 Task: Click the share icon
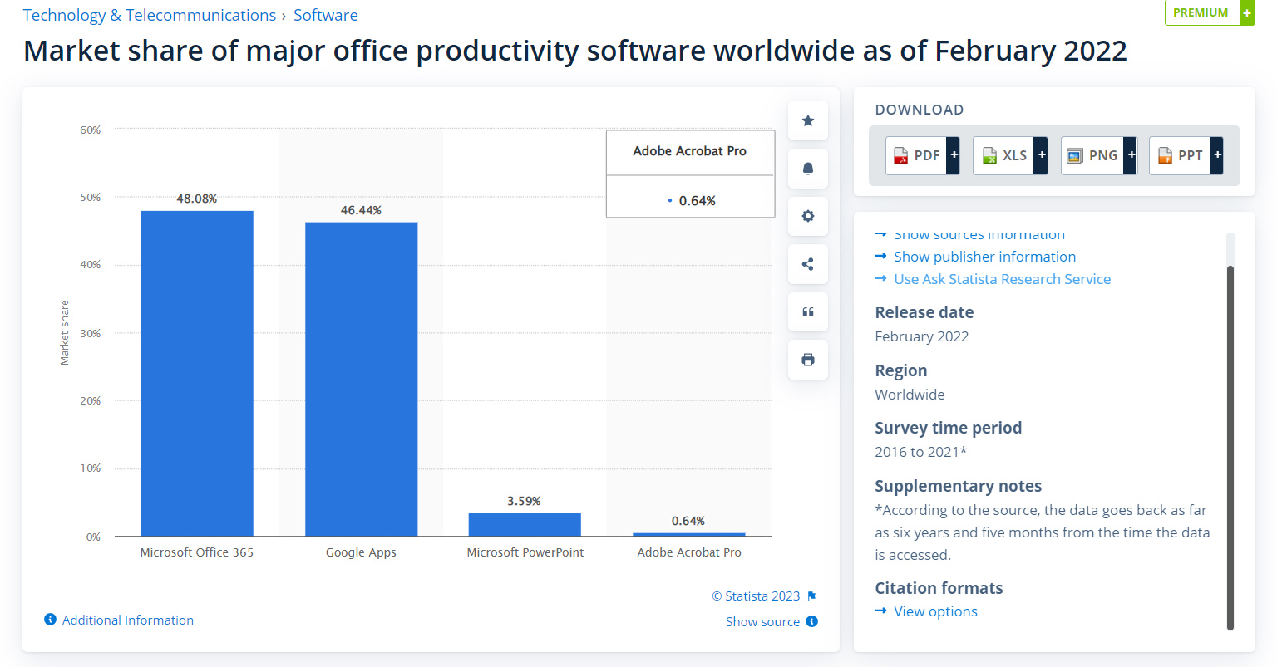pyautogui.click(x=807, y=264)
